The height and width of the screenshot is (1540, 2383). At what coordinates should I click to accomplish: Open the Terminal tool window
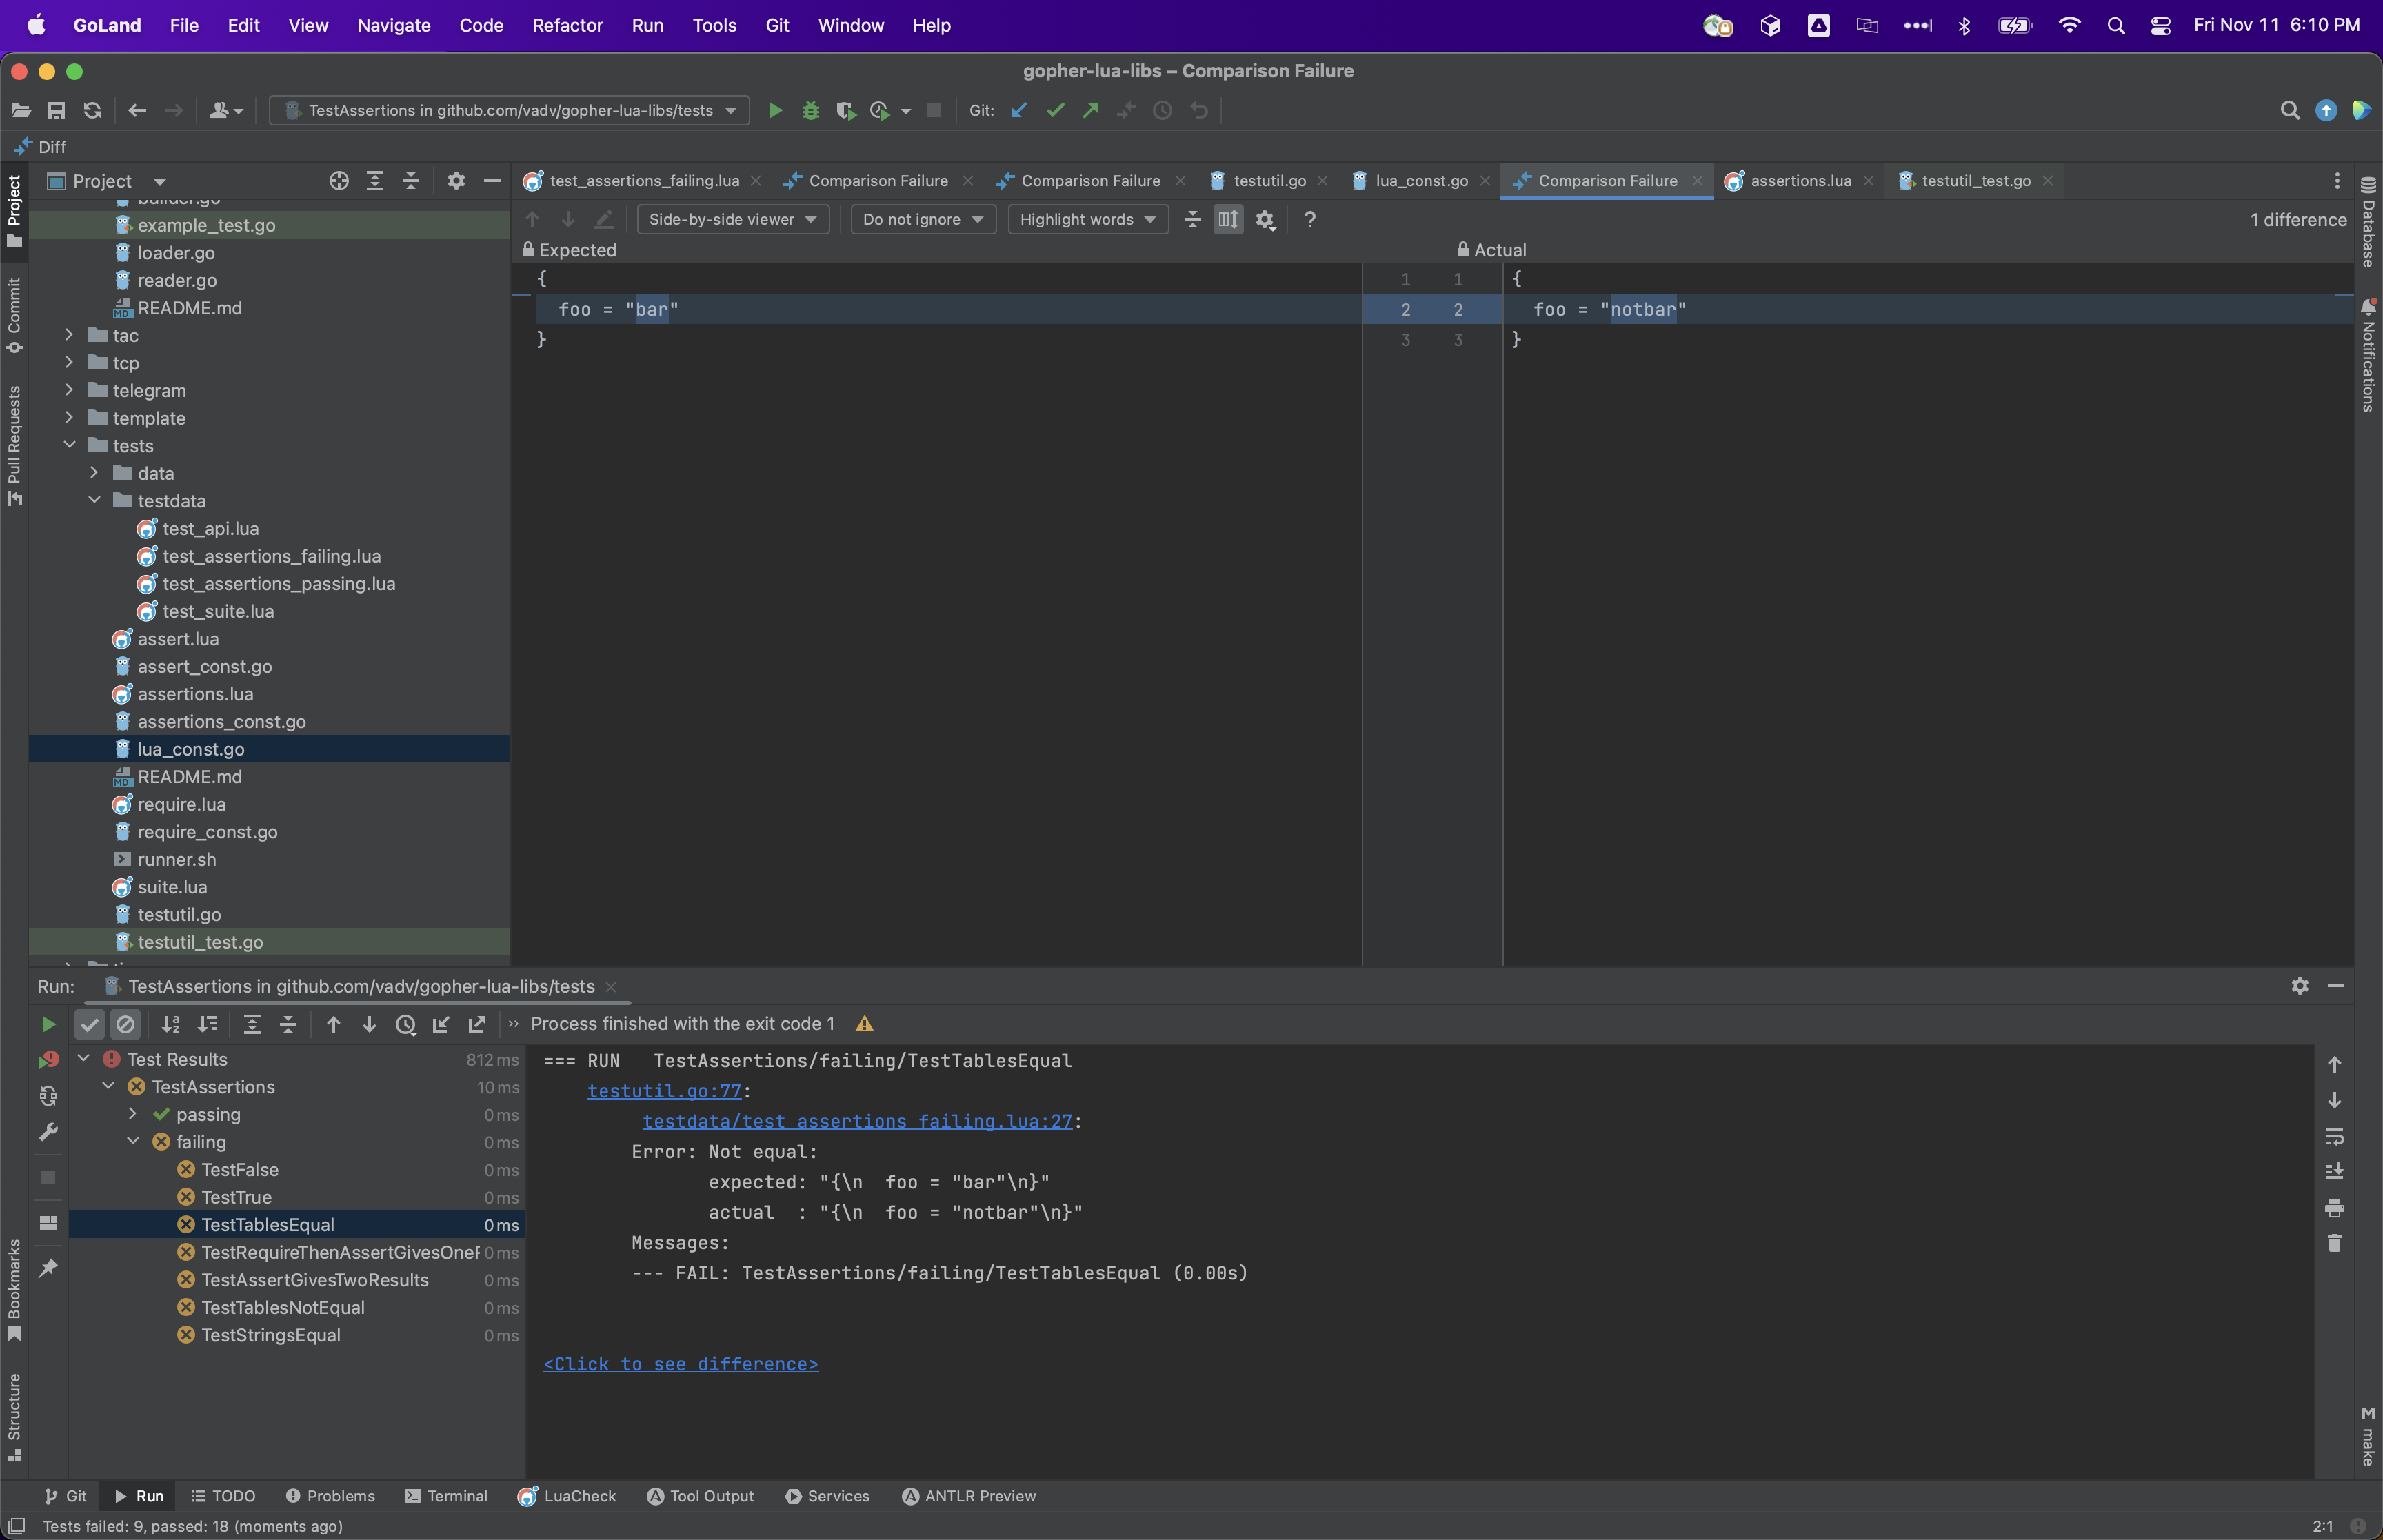446,1496
